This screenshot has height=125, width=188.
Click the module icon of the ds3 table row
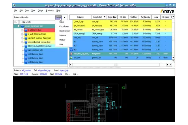pos(71,49)
